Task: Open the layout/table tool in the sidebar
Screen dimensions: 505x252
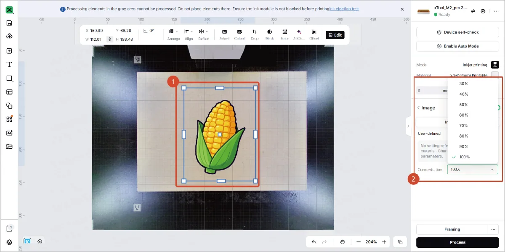Action: pos(9,92)
